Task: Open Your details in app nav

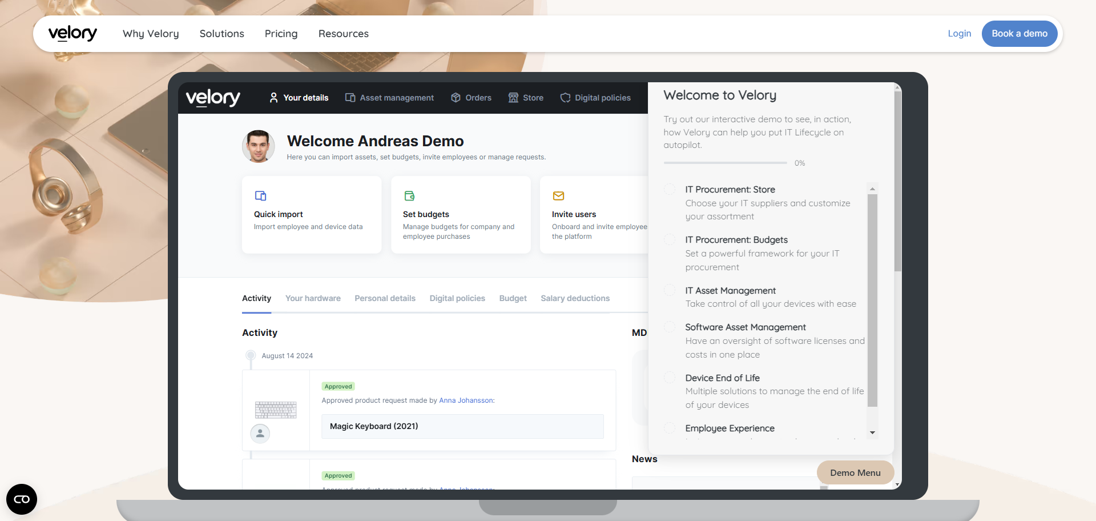Action: [299, 98]
